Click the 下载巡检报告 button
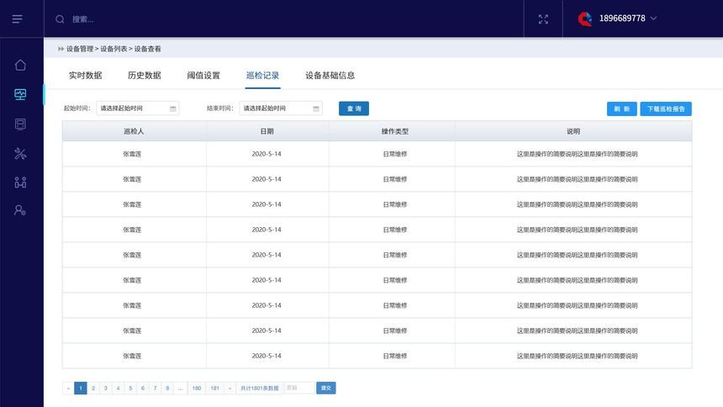This screenshot has height=407, width=723. (x=666, y=108)
